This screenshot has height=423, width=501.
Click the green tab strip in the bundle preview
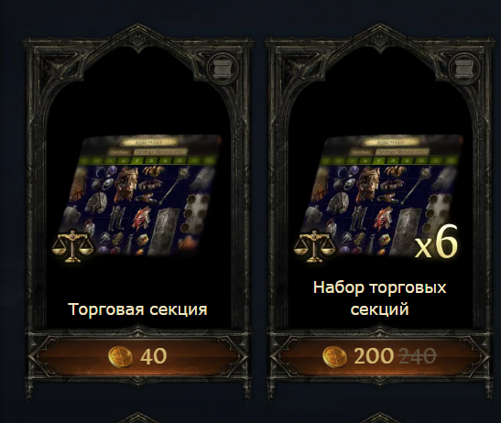392,160
